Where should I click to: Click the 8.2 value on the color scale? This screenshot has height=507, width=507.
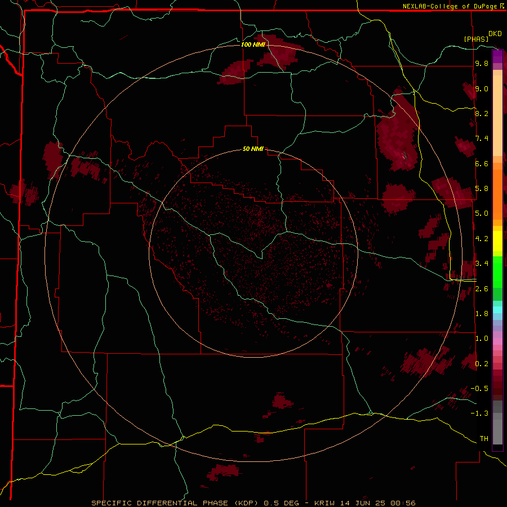point(482,113)
